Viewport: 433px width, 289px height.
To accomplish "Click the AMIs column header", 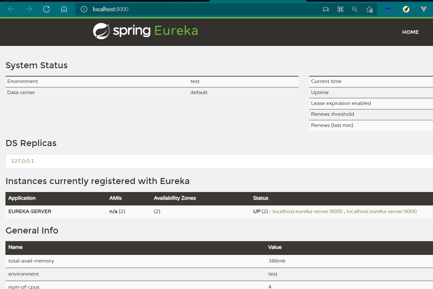I will (x=116, y=198).
